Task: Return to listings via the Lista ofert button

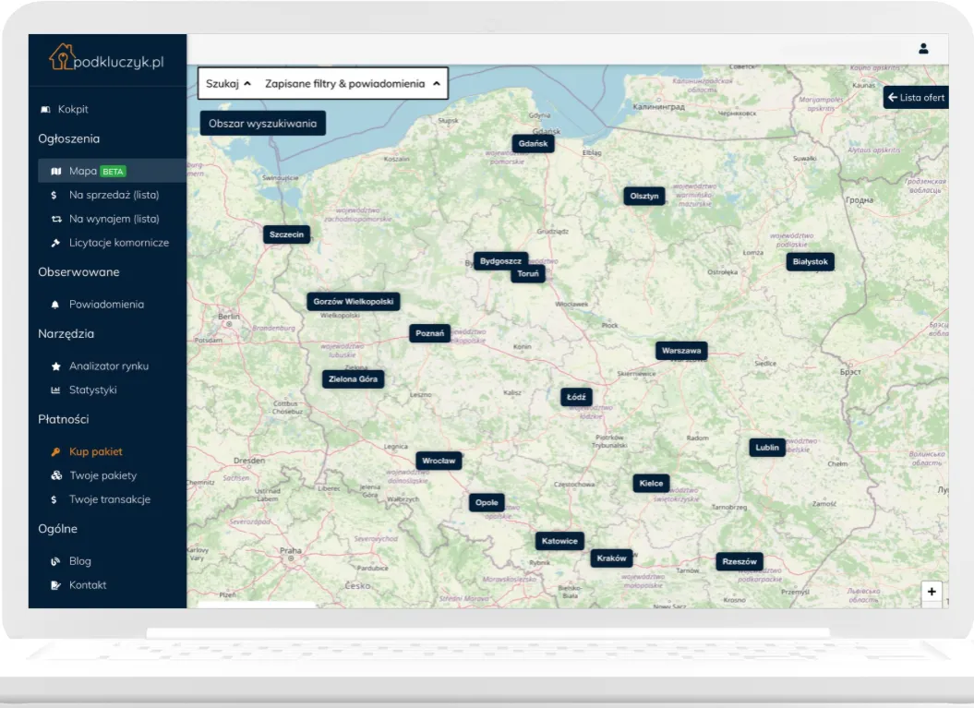Action: click(917, 97)
